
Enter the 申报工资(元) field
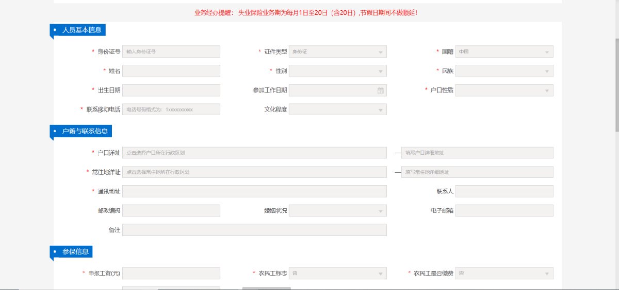coord(171,274)
